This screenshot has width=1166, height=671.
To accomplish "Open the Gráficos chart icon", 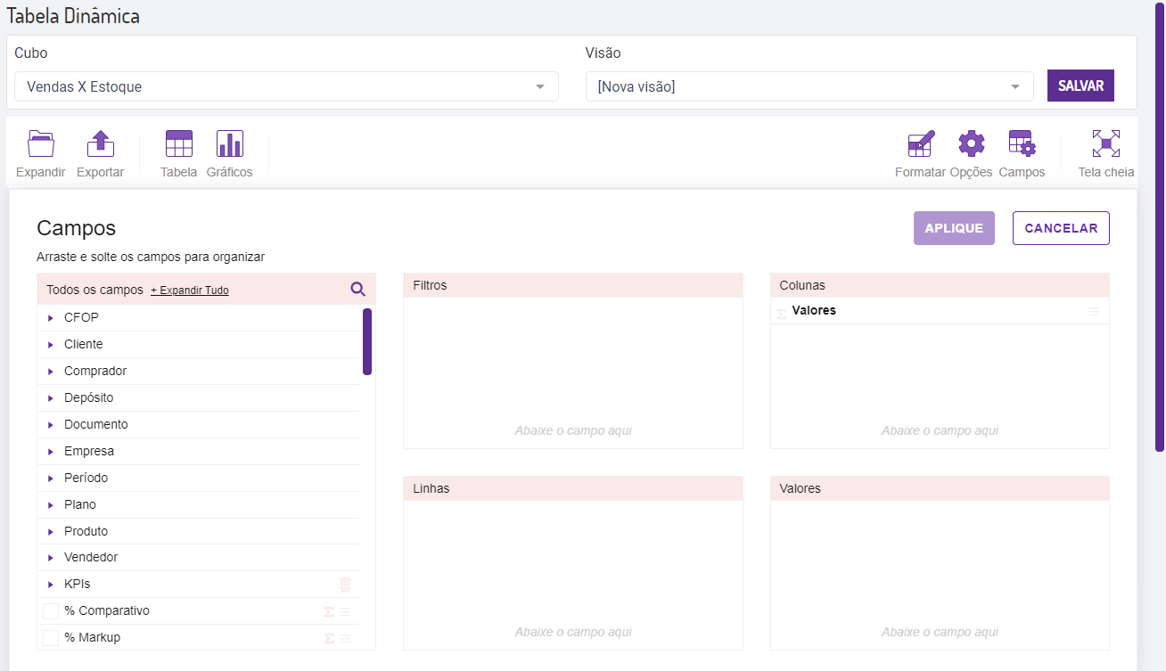I will [229, 143].
